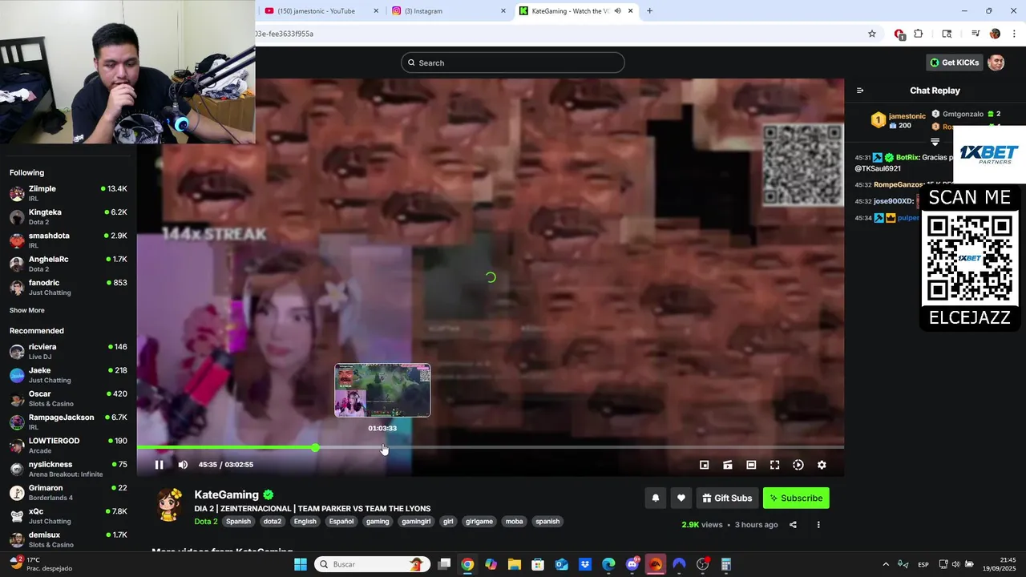Click the playback speed circular icon
The width and height of the screenshot is (1026, 577).
pyautogui.click(x=798, y=465)
